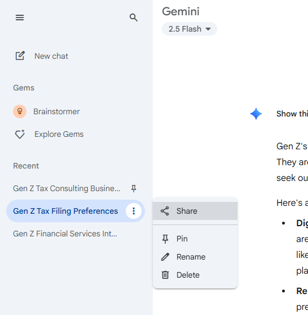Click the Gems section heading
This screenshot has height=315, width=308.
coord(24,88)
